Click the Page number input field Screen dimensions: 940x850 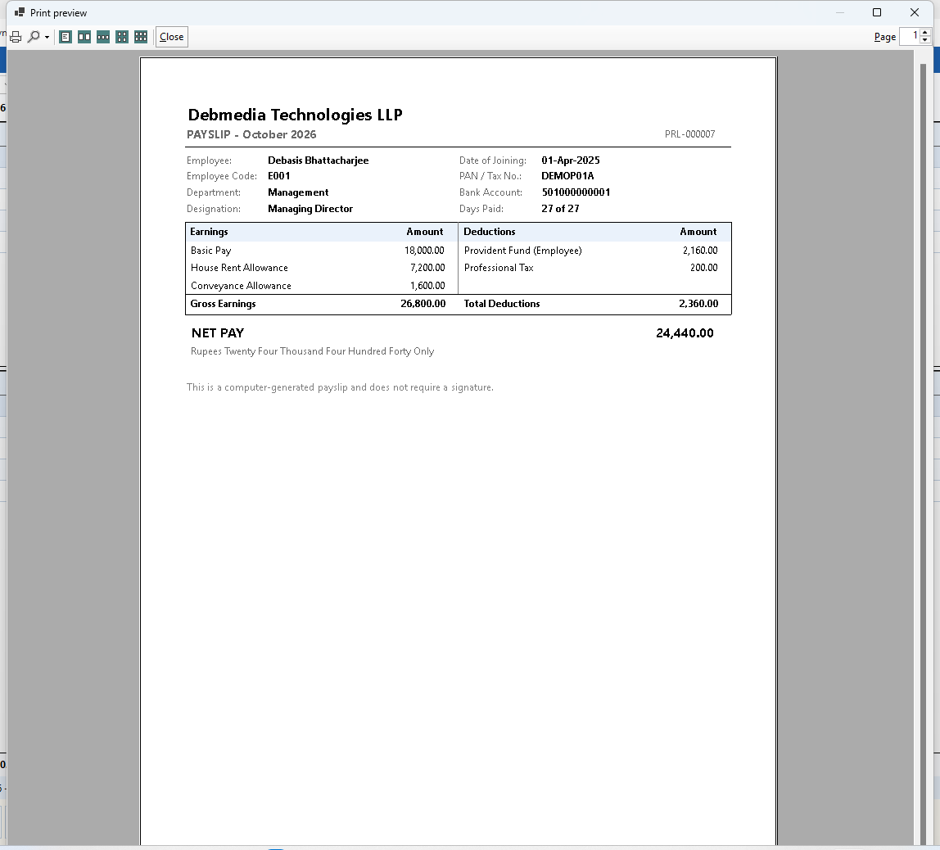click(910, 37)
